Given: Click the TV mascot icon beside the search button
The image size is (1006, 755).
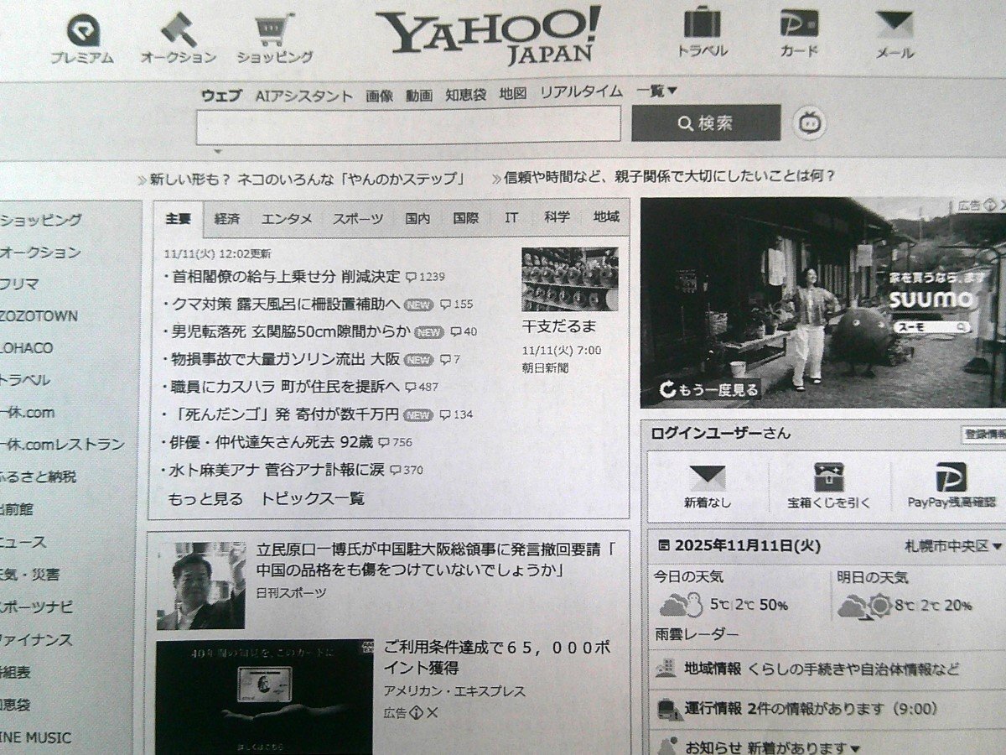Looking at the screenshot, I should coord(809,122).
